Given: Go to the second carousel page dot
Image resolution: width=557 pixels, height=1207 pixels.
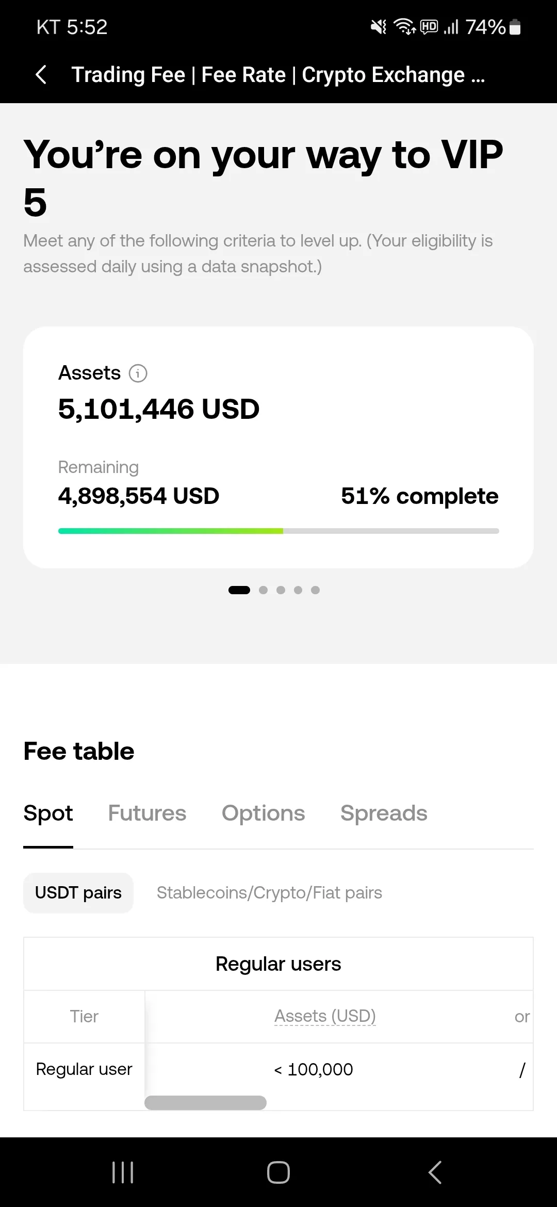Looking at the screenshot, I should pyautogui.click(x=263, y=590).
